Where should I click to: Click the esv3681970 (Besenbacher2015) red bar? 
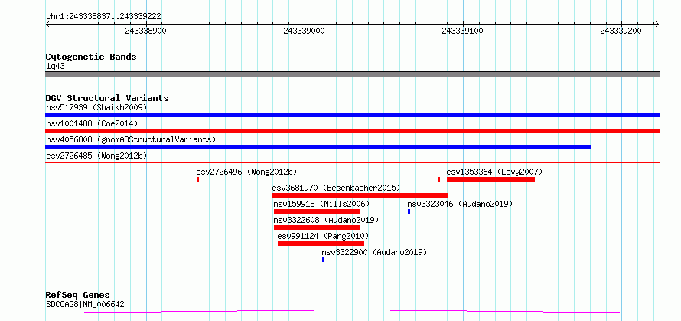(x=360, y=195)
